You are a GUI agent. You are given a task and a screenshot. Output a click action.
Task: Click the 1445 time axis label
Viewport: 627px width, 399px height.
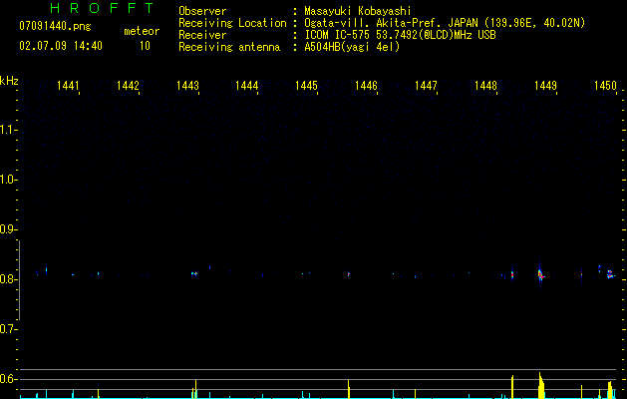click(306, 86)
